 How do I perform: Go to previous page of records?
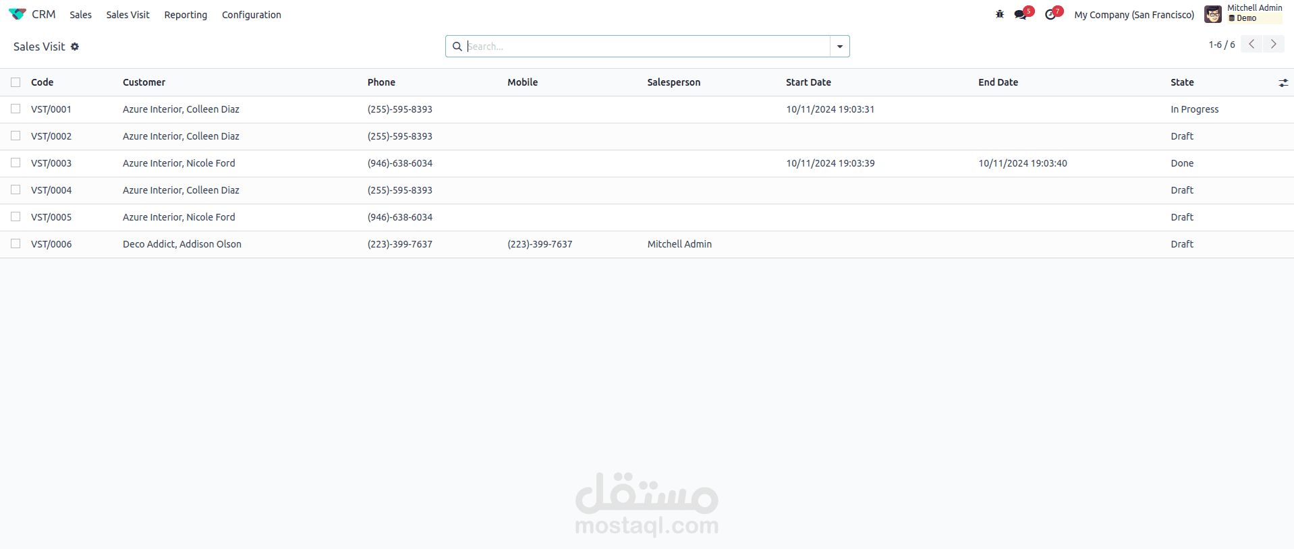pos(1251,44)
